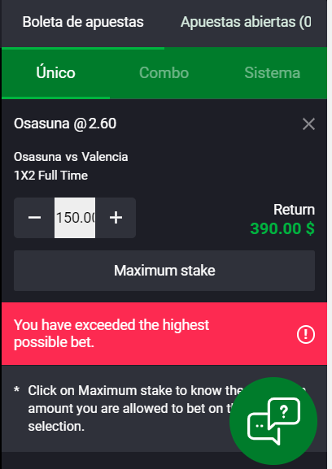332x469 pixels.
Task: Switch to the Boleta de apuestas tab
Action: [83, 22]
